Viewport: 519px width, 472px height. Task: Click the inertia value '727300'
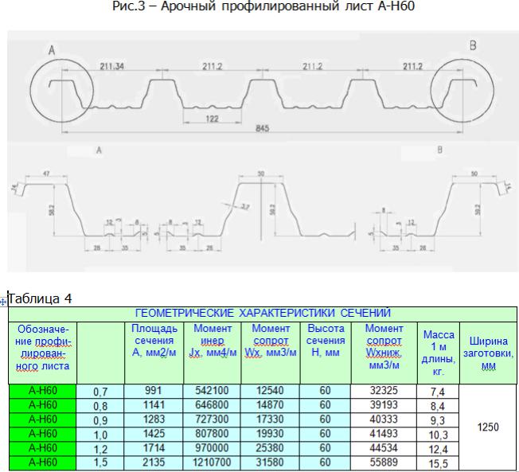point(212,419)
